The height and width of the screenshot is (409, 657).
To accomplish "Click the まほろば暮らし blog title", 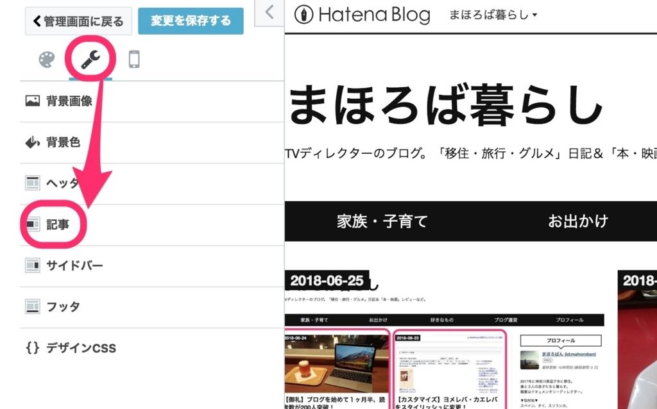I will click(x=446, y=106).
